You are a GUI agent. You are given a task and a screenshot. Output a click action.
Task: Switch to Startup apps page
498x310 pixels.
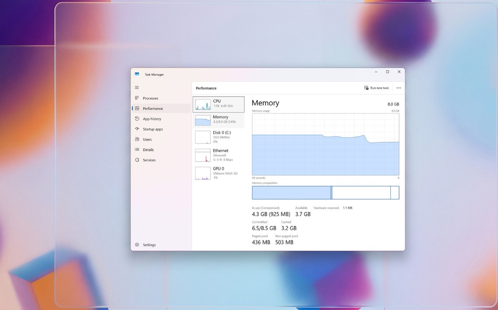161,129
